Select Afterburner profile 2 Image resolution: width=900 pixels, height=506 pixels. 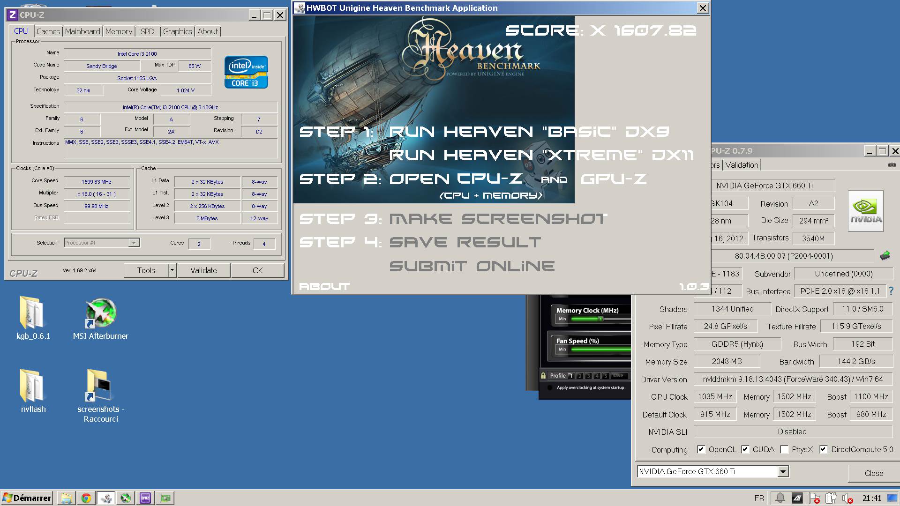(x=580, y=376)
